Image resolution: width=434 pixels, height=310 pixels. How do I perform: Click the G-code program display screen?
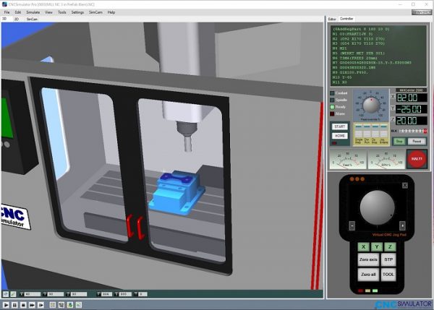point(378,56)
